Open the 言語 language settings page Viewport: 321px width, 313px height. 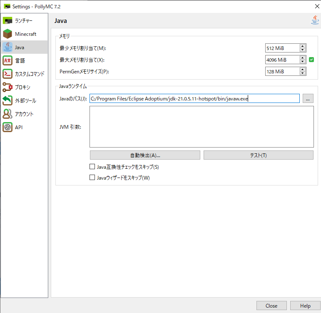(24, 61)
